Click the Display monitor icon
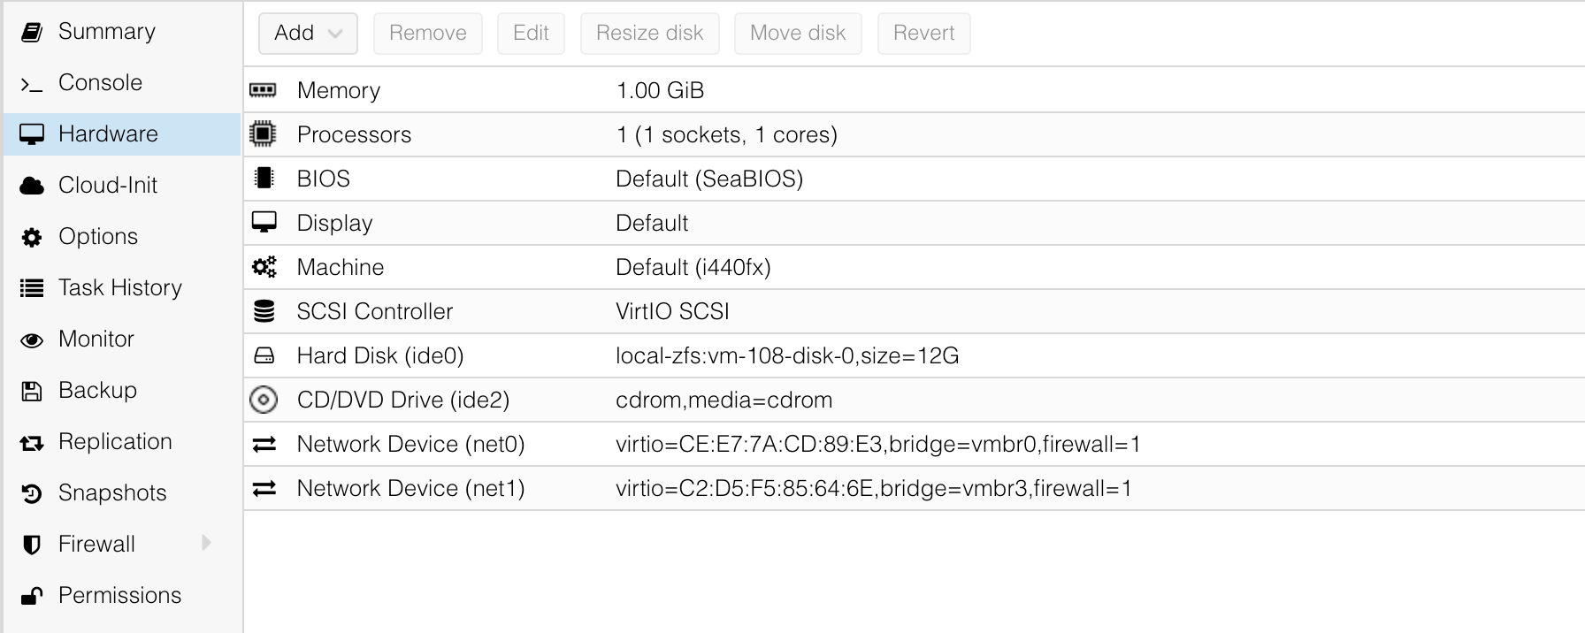 (264, 223)
